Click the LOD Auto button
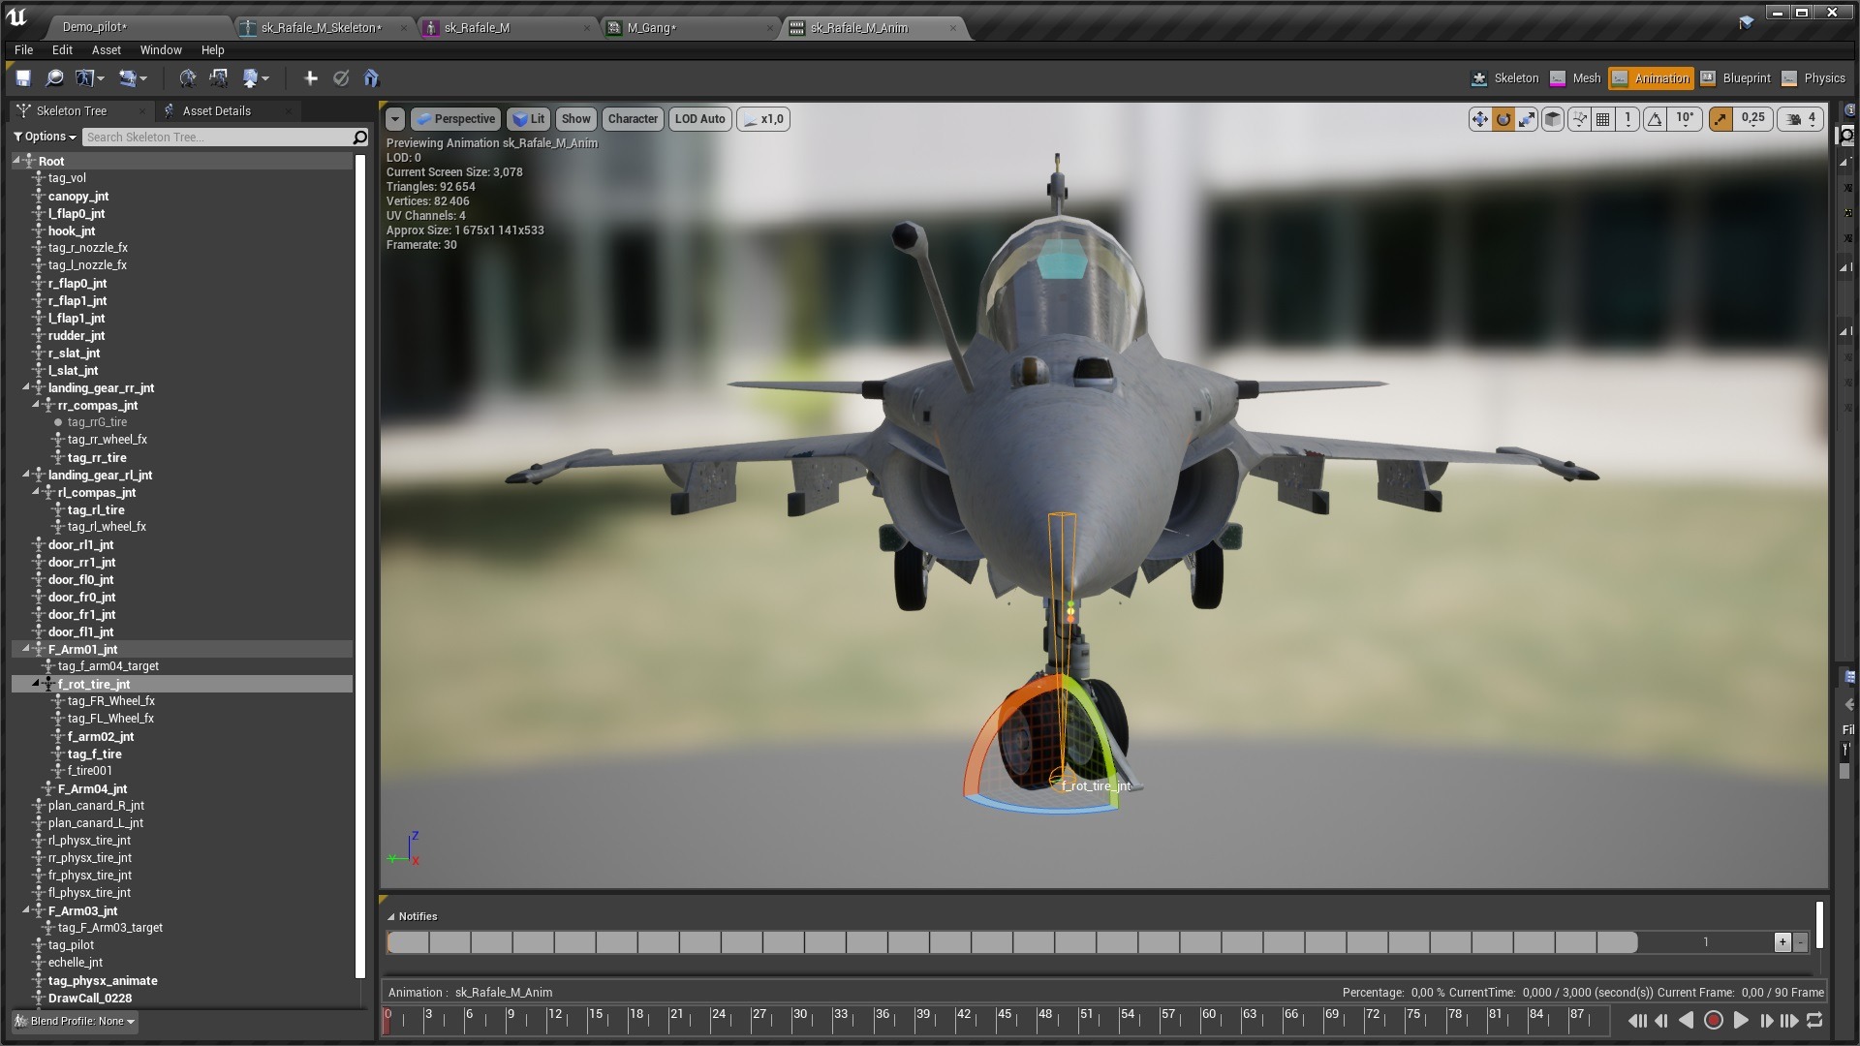This screenshot has width=1860, height=1046. click(699, 119)
